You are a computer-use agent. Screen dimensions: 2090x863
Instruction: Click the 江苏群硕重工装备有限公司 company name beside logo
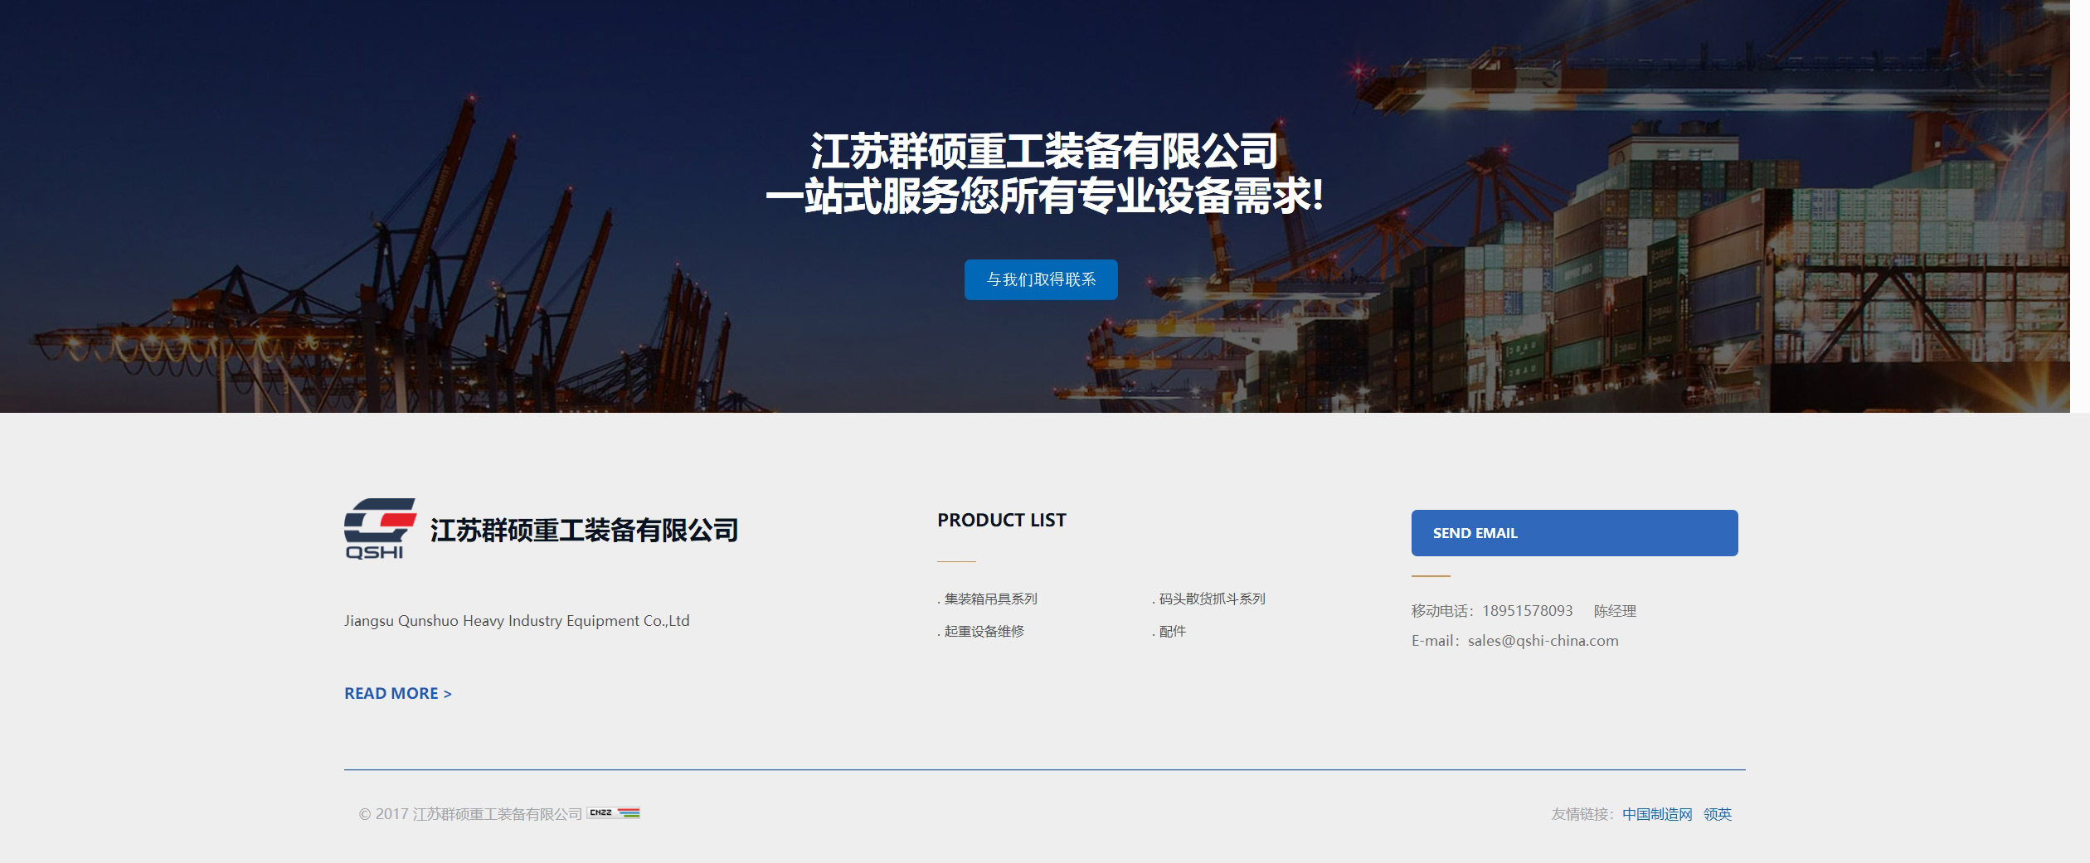(584, 530)
